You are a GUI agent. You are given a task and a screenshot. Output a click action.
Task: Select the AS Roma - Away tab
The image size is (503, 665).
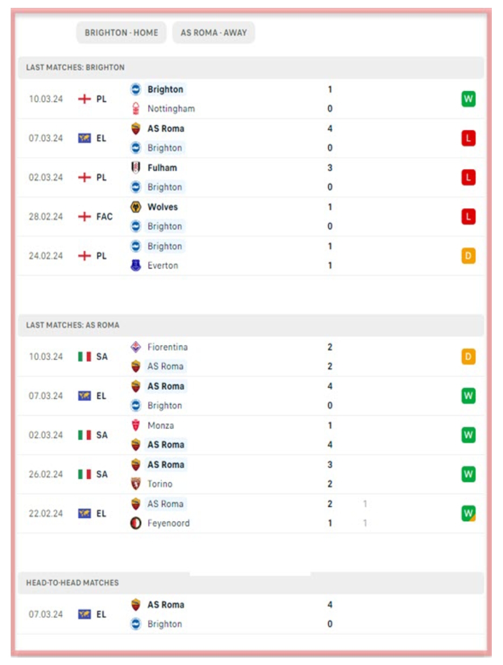point(214,33)
